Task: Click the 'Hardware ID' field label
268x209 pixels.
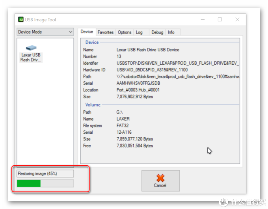Action: click(x=94, y=70)
